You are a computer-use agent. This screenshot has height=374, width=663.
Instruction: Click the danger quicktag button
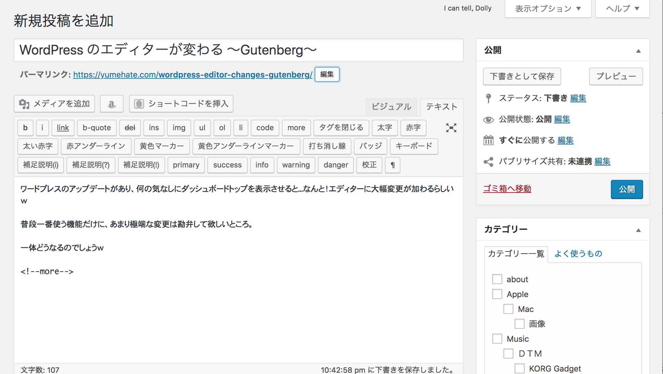(x=336, y=165)
